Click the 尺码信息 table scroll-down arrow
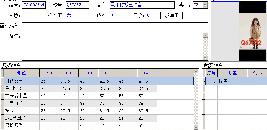 (x=196, y=127)
